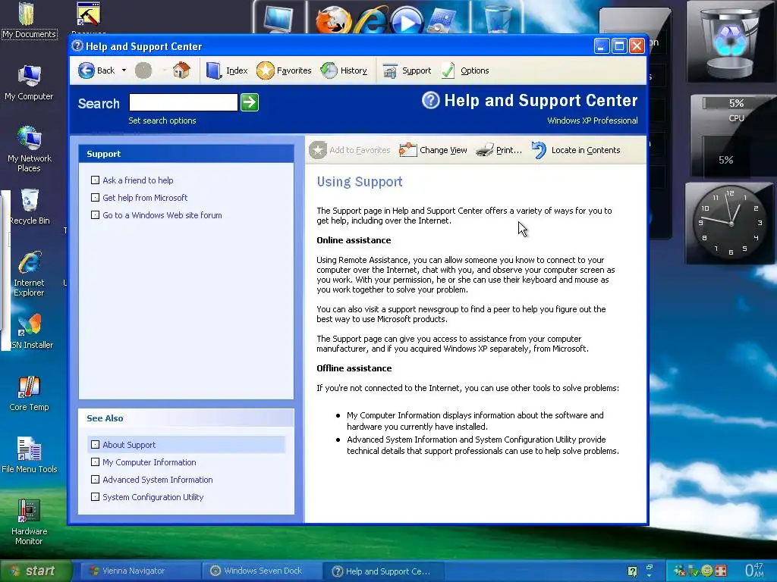Click the Offline assistance heading

click(x=354, y=368)
